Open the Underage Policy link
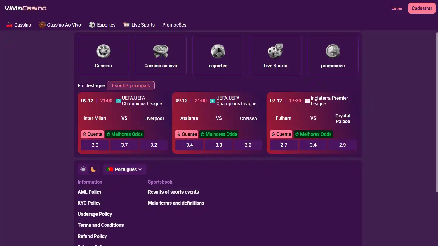The width and height of the screenshot is (438, 246). click(95, 214)
